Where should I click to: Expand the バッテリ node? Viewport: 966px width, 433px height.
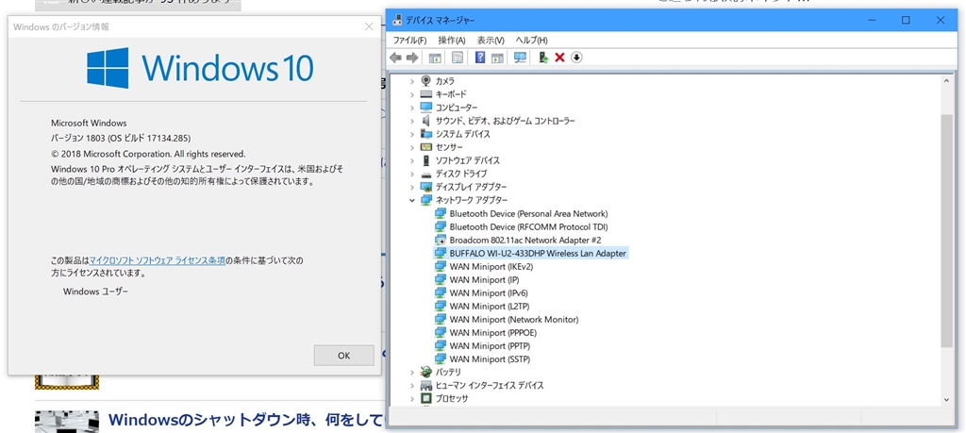click(412, 372)
